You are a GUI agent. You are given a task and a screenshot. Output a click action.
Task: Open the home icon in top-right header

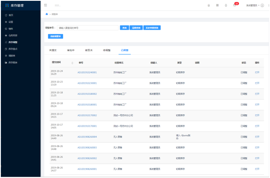tap(209, 5)
